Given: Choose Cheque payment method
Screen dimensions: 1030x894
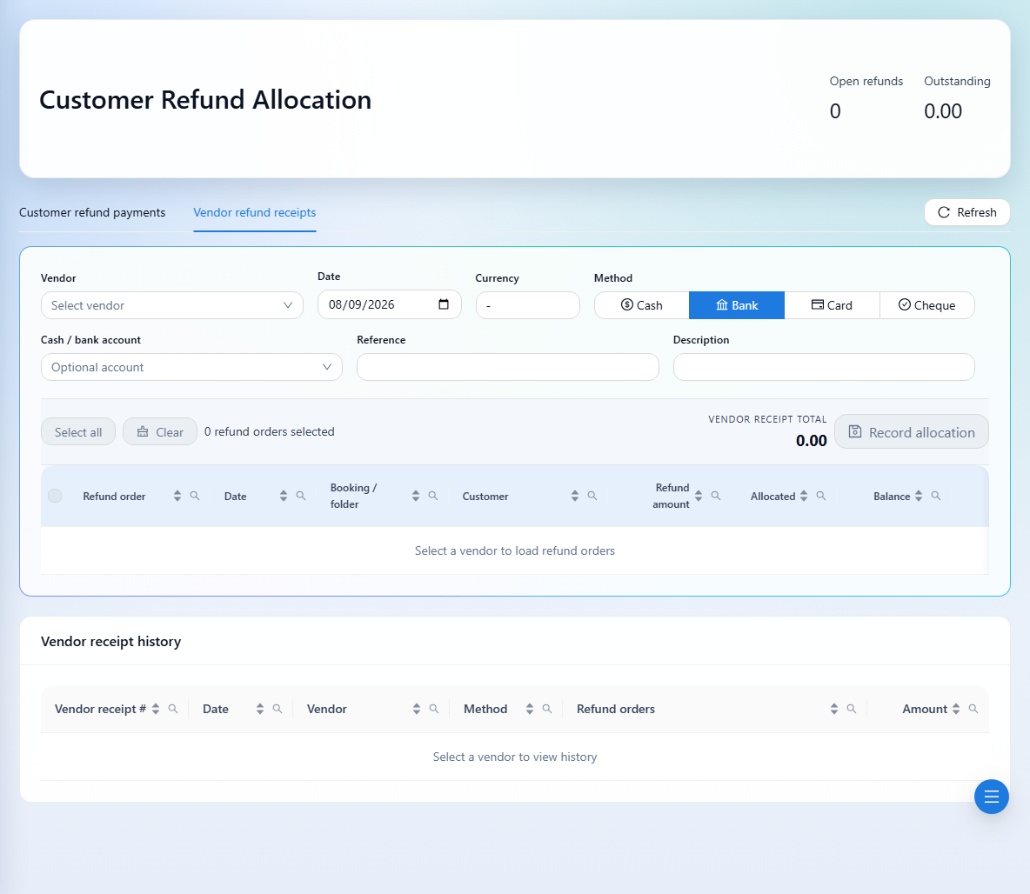Looking at the screenshot, I should [926, 305].
